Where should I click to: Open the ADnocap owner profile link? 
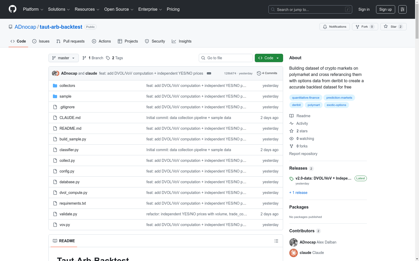(25, 27)
